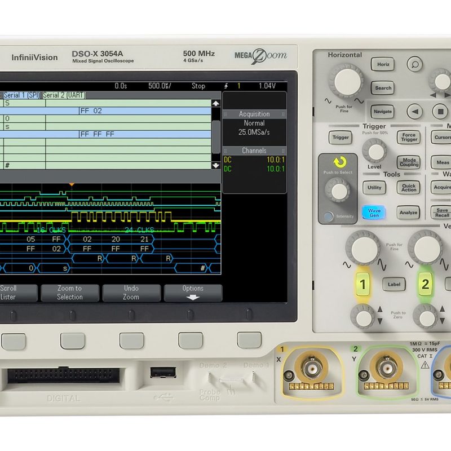Click the Lister row 'FF FF FF'
This screenshot has height=451, width=451.
point(105,134)
